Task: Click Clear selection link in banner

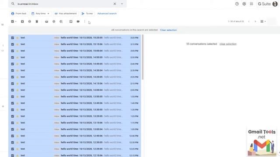Action: click(168, 30)
